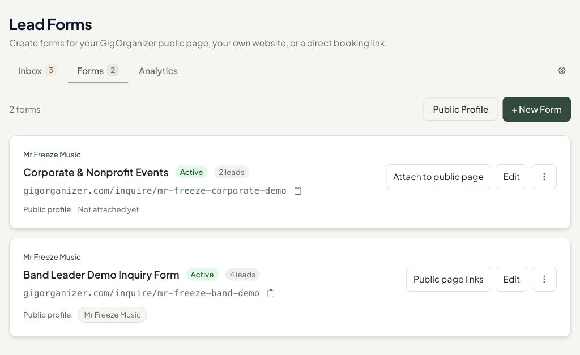Click the gigorganizer.com/inquire/mr-freeze-corporate-demo URL
The width and height of the screenshot is (580, 355).
pyautogui.click(x=155, y=191)
